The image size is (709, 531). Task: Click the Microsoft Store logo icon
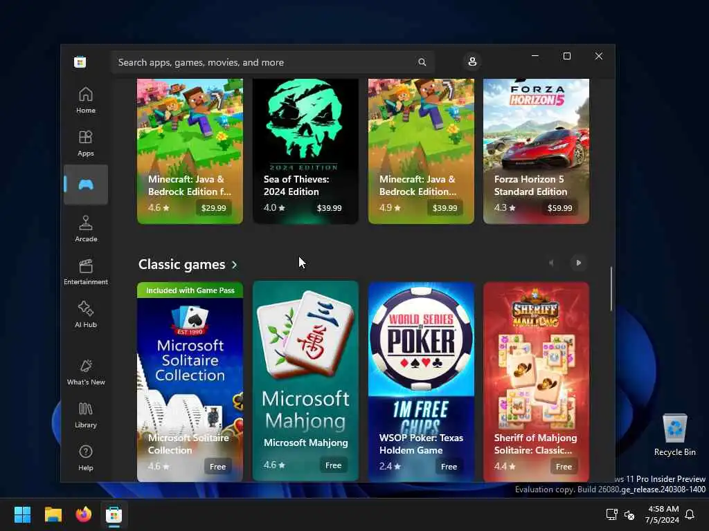coord(80,62)
